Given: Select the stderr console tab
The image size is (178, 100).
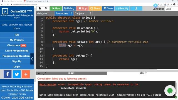Looking at the screenshot, I should [143, 73].
